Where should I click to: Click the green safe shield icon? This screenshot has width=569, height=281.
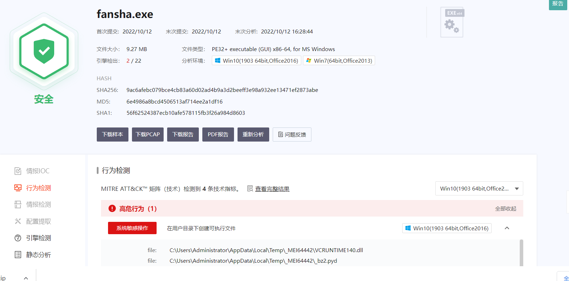tap(44, 51)
